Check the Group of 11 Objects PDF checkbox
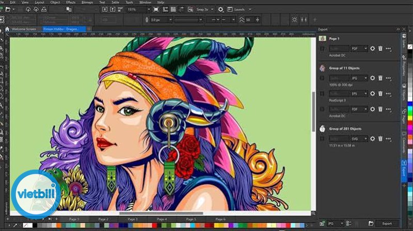This screenshot has height=231, width=413. pyautogui.click(x=322, y=109)
